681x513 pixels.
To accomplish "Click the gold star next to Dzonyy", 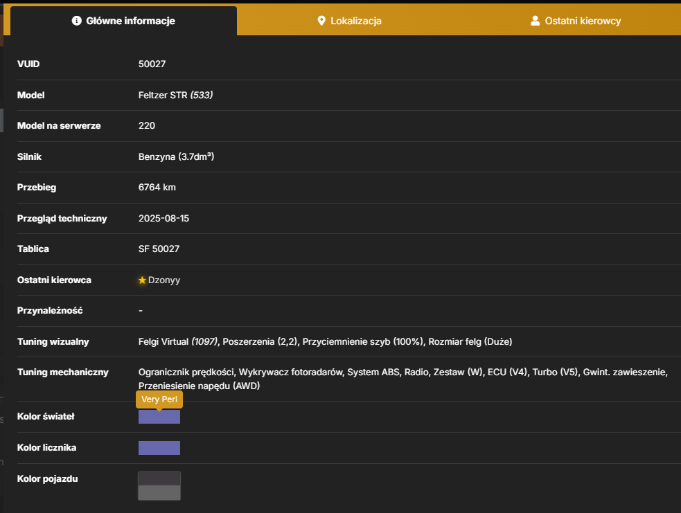I will (142, 280).
